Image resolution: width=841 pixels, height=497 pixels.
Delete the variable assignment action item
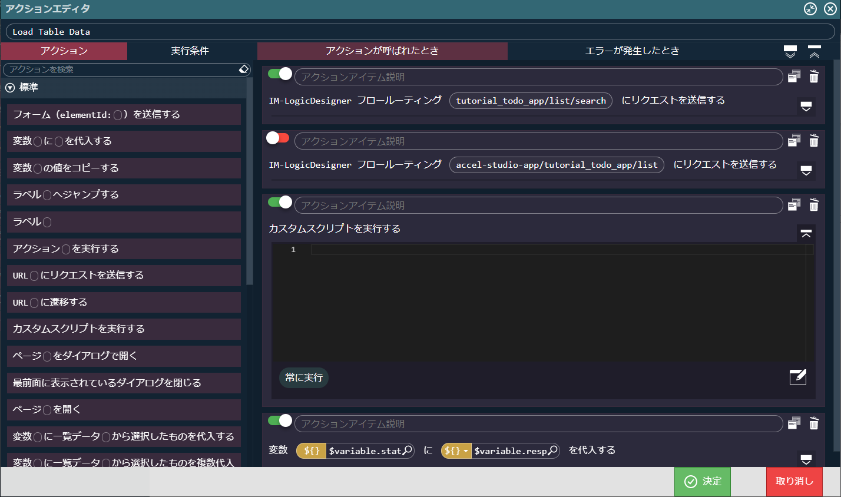(x=814, y=423)
